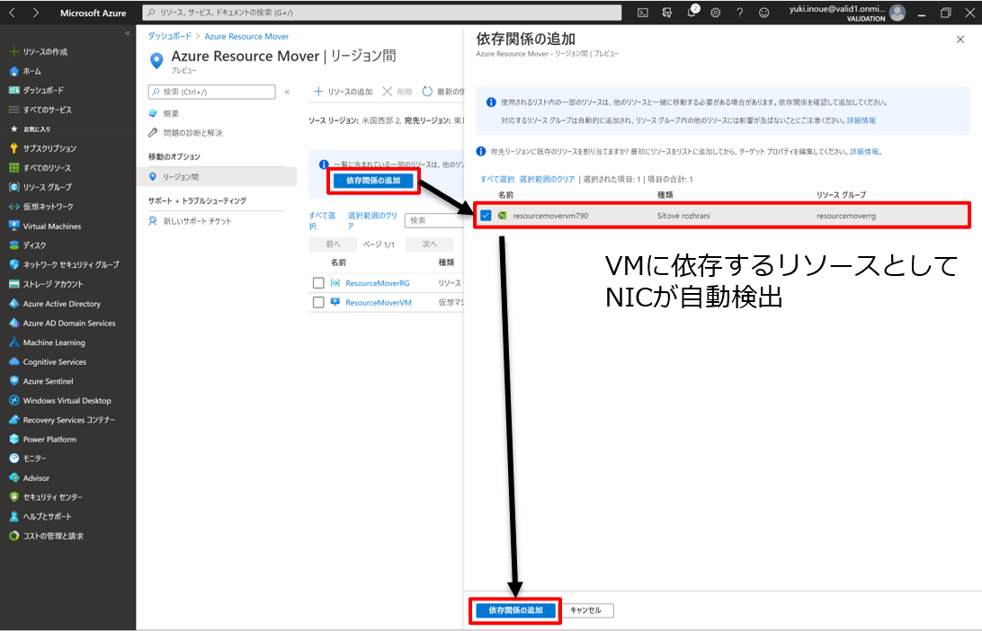This screenshot has width=982, height=631.
Task: Open directory and subscription filter icon
Action: 667,13
